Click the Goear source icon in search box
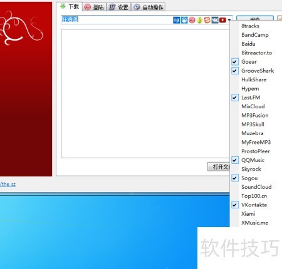 point(176,20)
